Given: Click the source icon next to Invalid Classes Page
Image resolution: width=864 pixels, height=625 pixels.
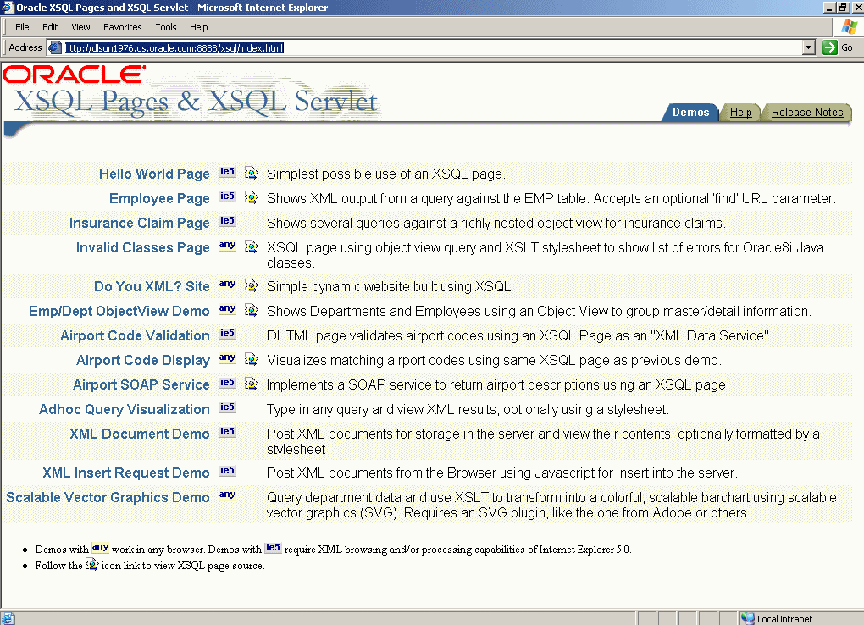Looking at the screenshot, I should click(x=251, y=247).
